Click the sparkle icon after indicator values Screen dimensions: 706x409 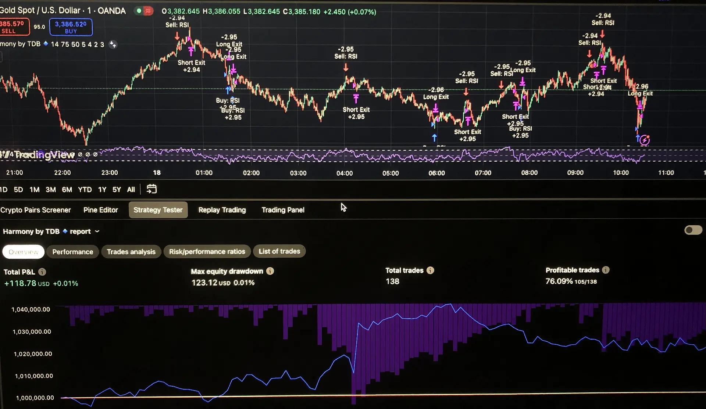[113, 44]
